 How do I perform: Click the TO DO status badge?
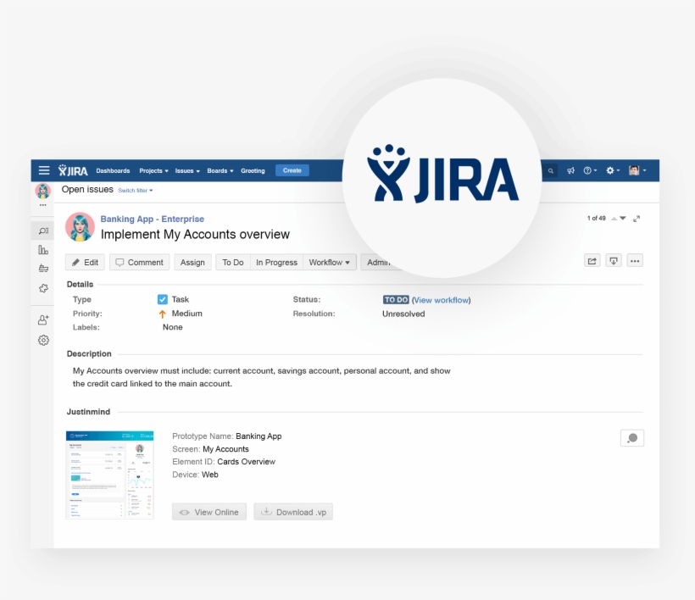tap(396, 299)
